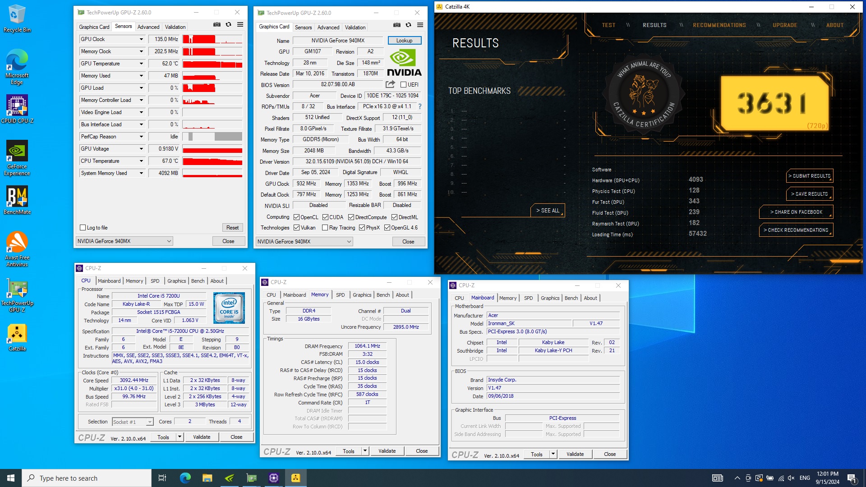
Task: Open hamburger menu in GPU-Z Graphics Card window
Action: pos(420,25)
